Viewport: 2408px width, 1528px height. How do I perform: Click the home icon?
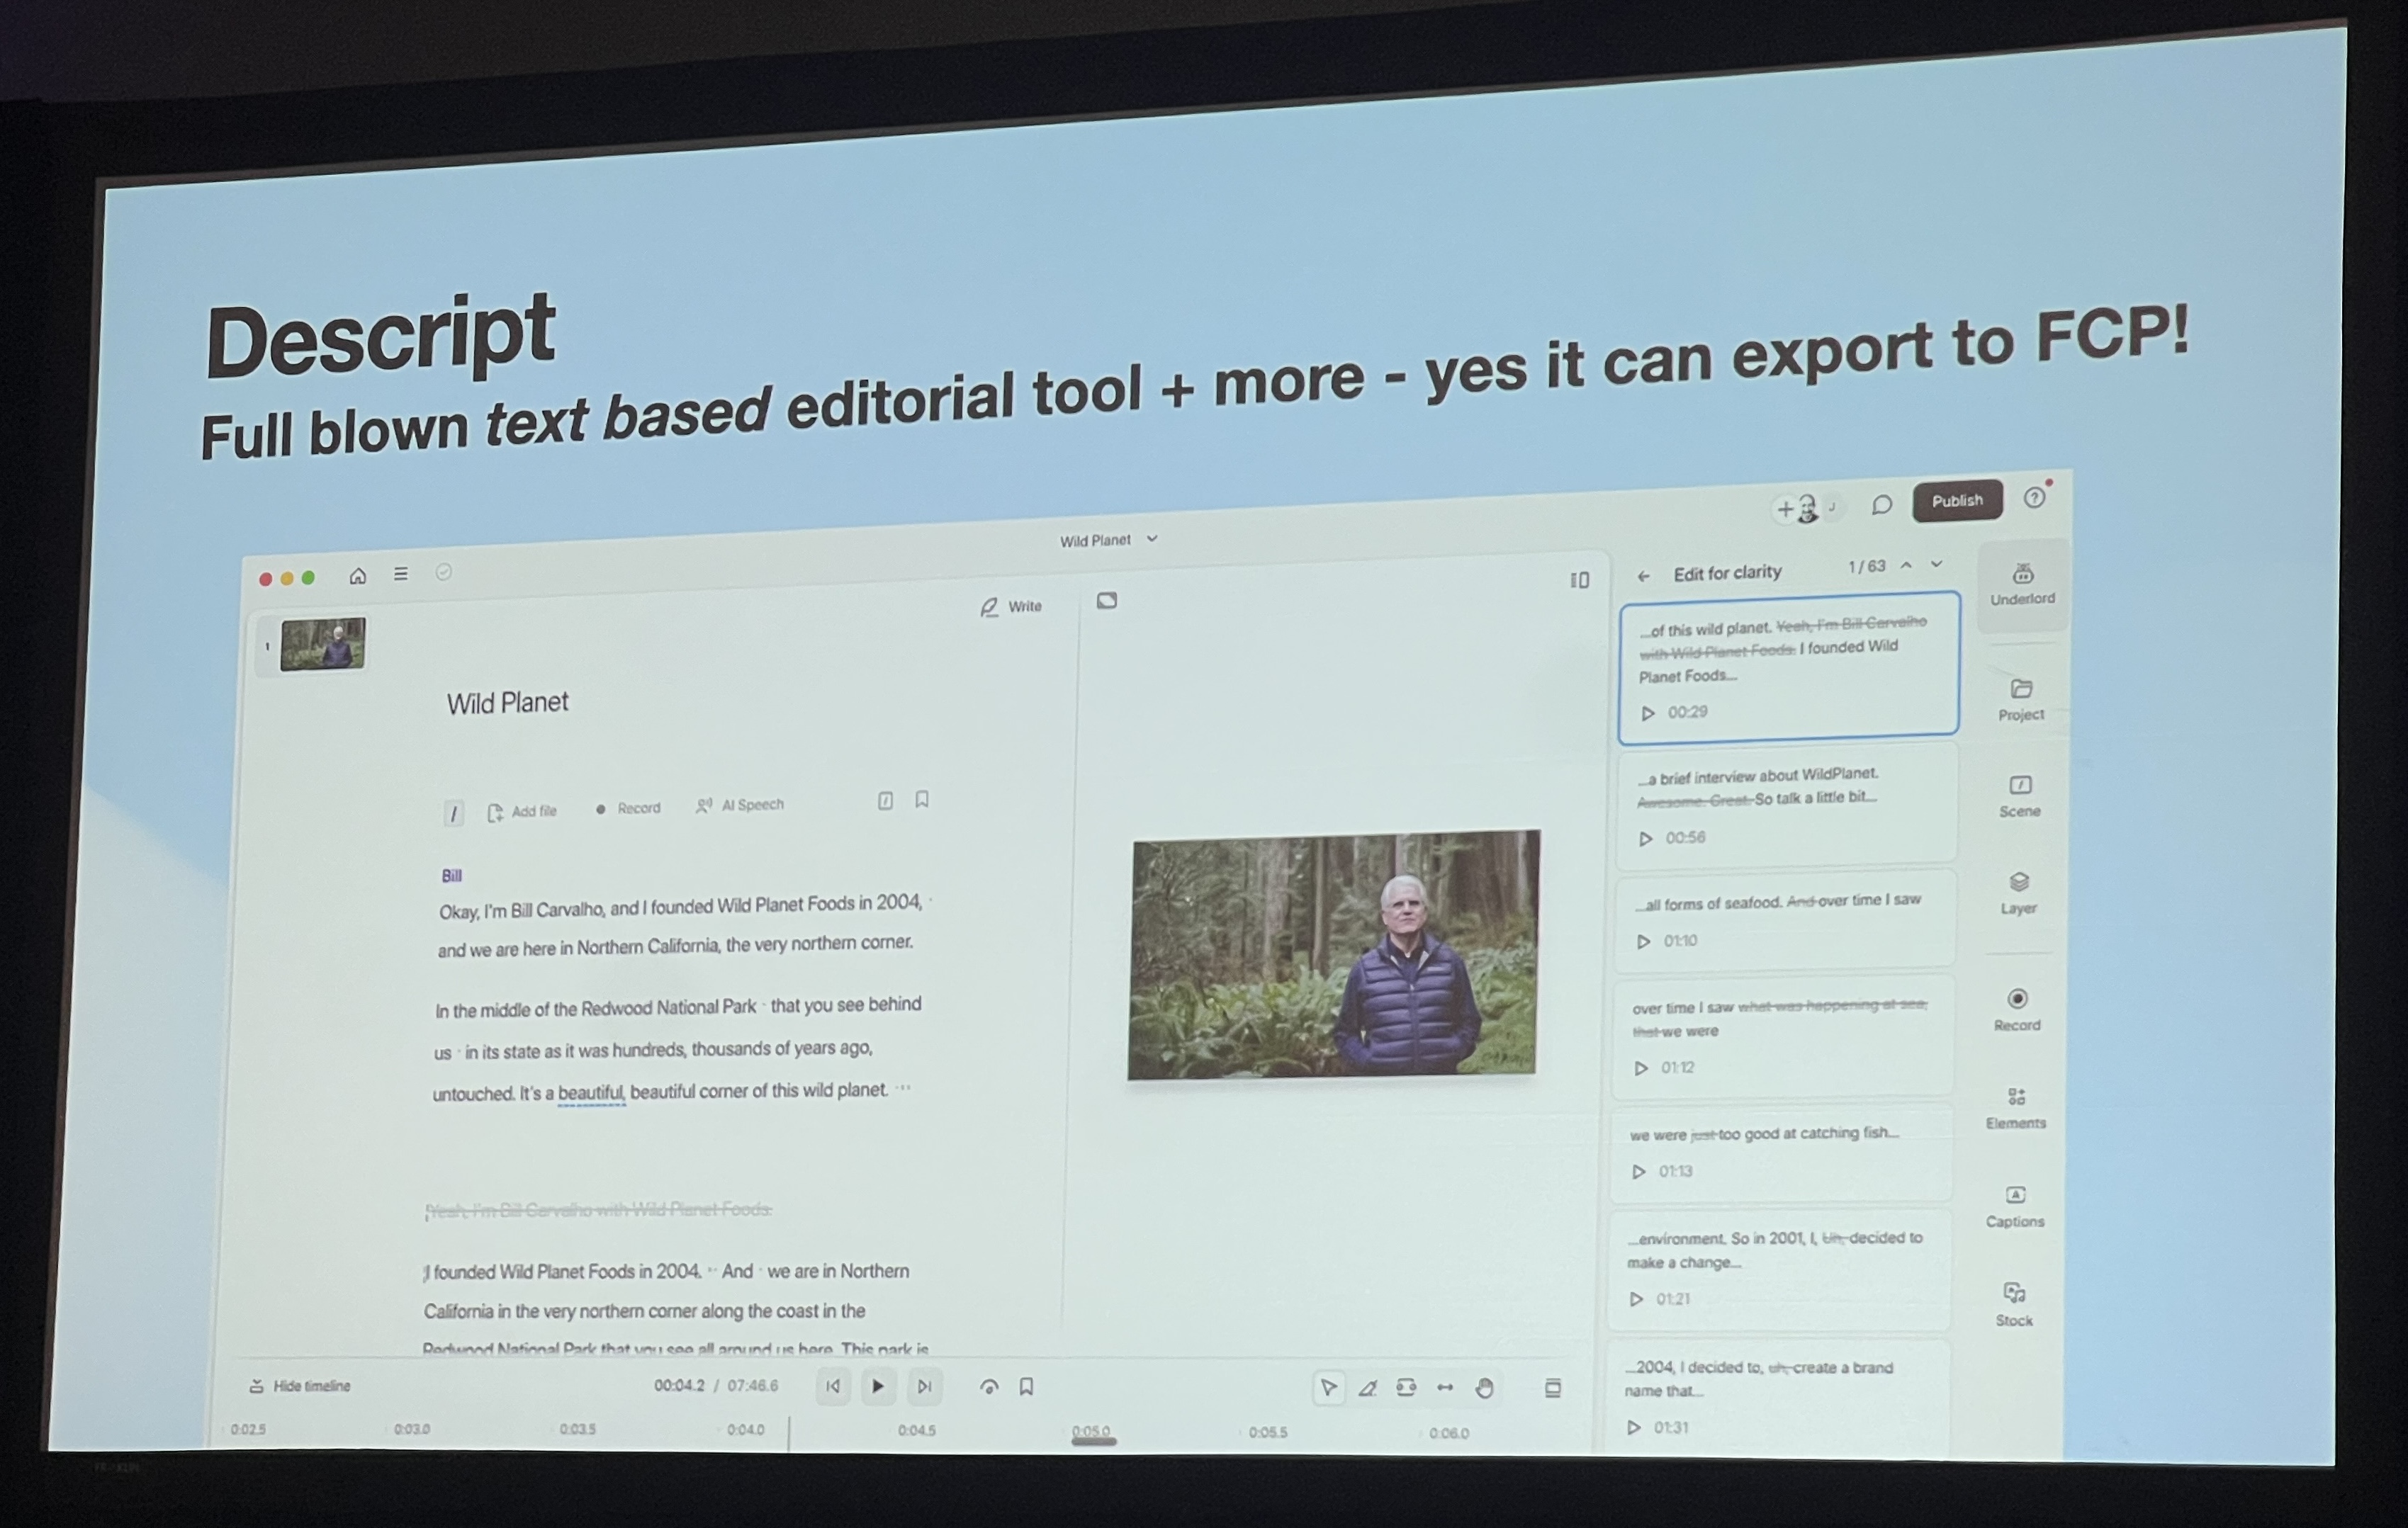tap(357, 576)
